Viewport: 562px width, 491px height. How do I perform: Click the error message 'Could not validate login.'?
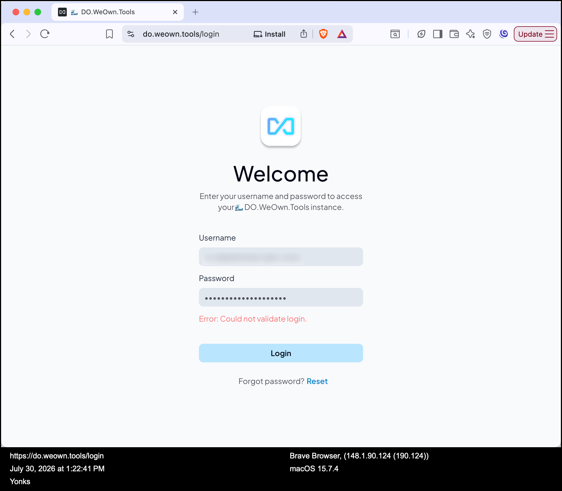[253, 319]
